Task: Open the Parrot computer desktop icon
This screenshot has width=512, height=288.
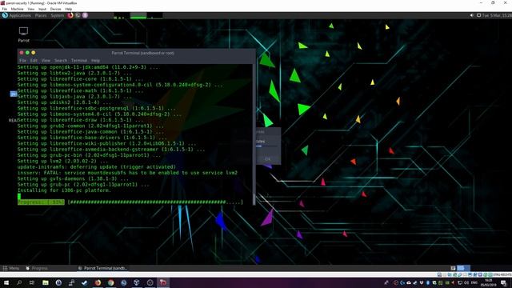Action: 23,34
